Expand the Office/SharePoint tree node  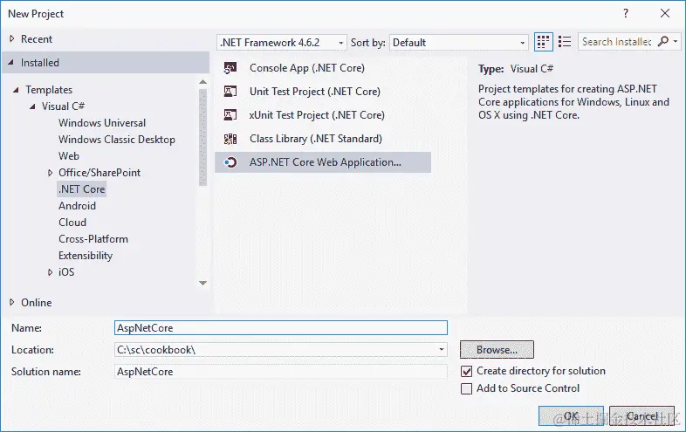[x=50, y=173]
